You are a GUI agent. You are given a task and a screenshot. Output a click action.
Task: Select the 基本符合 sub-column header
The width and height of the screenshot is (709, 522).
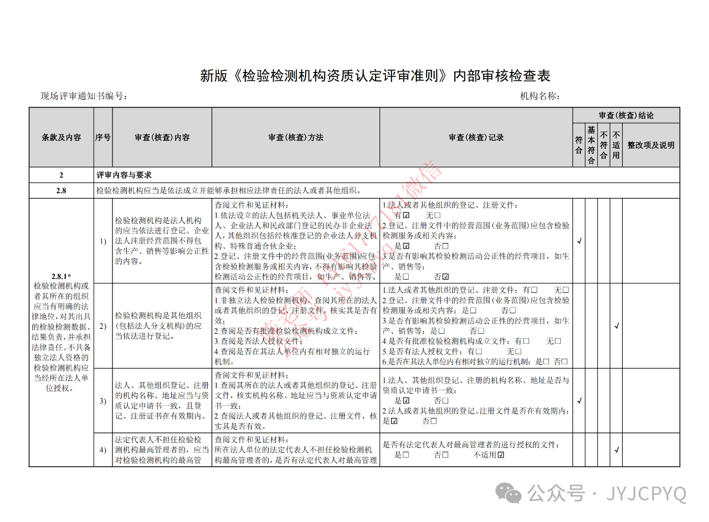591,145
